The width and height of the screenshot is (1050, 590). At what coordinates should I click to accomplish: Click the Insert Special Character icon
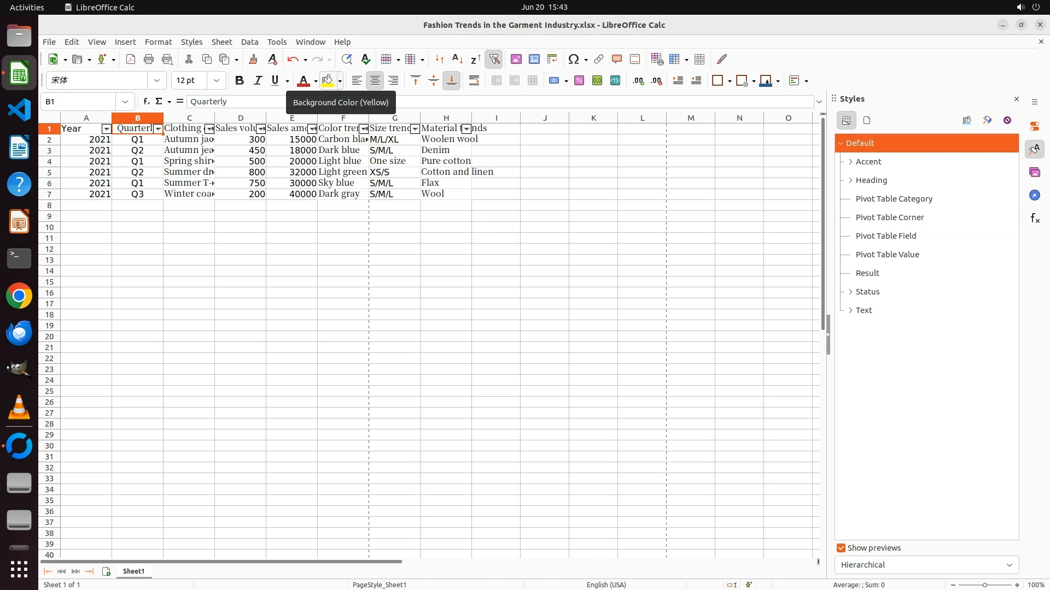(573, 59)
